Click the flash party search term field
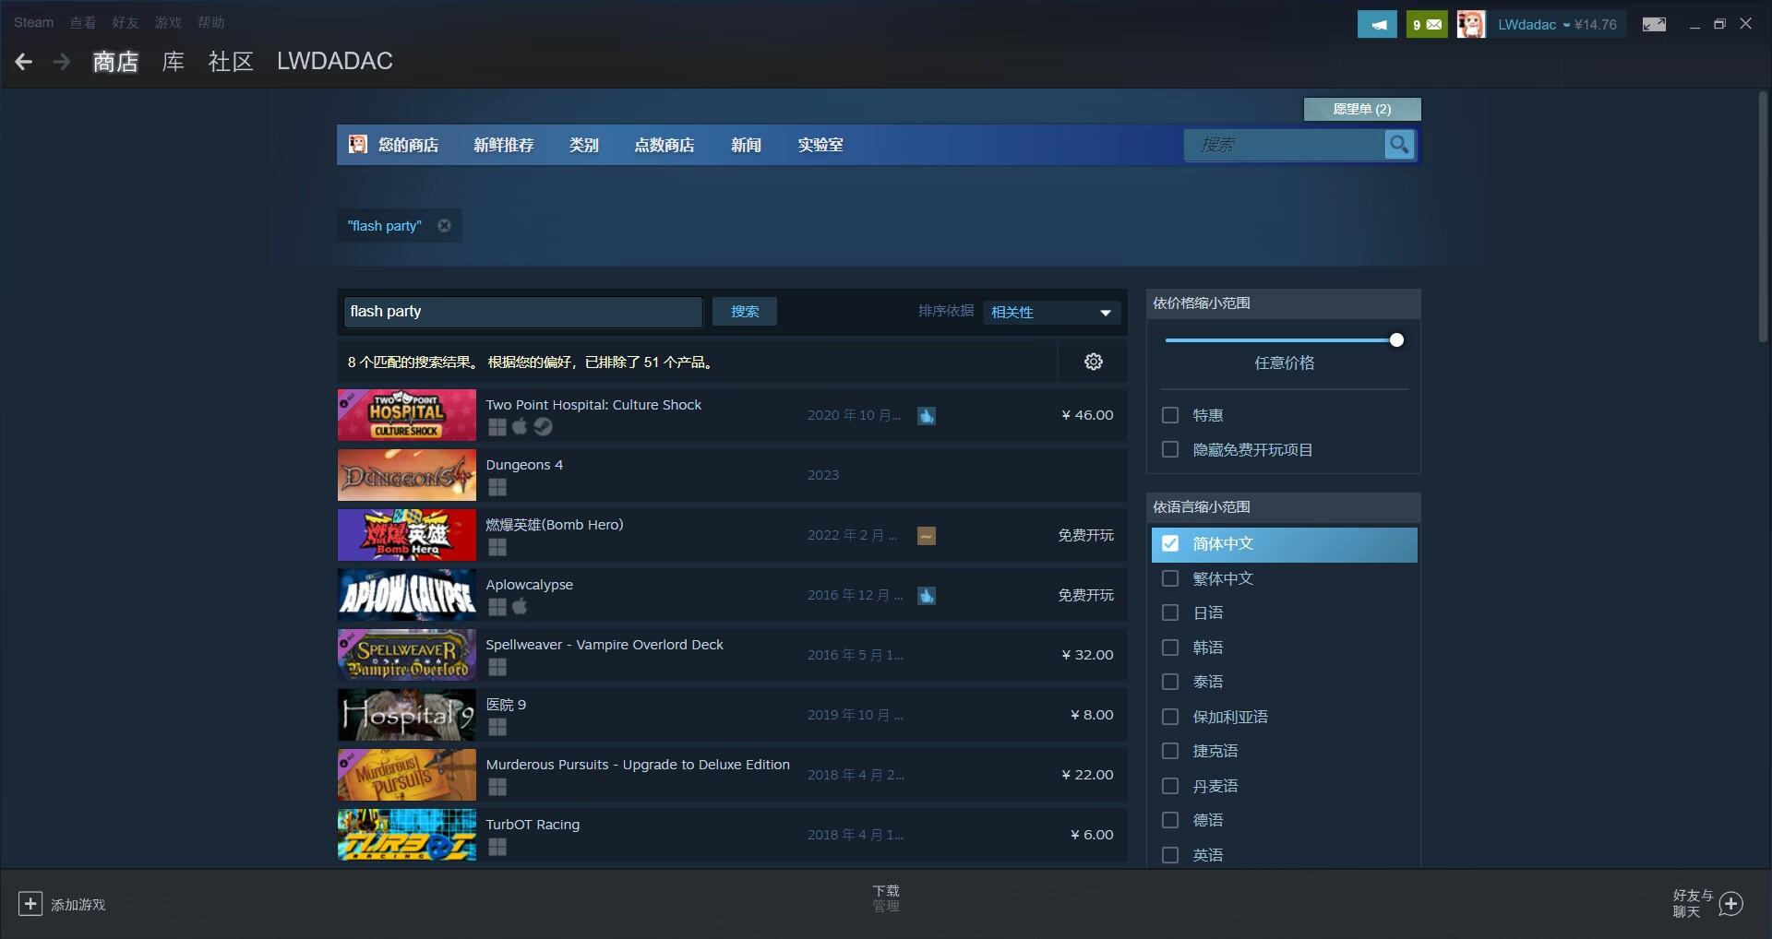This screenshot has height=939, width=1772. tap(523, 312)
